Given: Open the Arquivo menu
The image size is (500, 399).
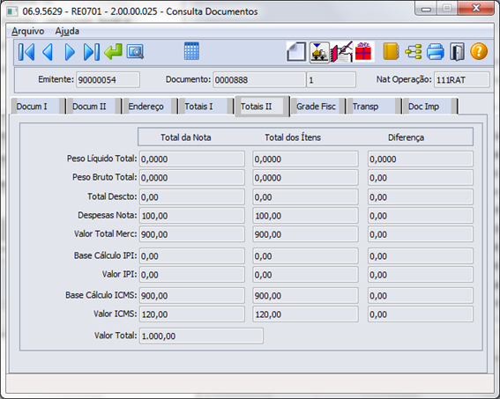Looking at the screenshot, I should 28,31.
